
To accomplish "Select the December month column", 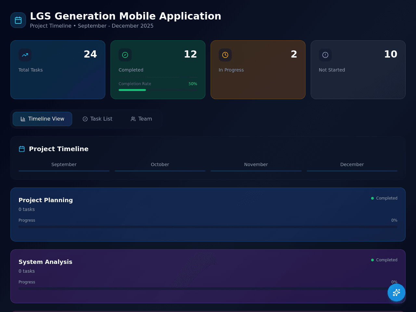I will (x=352, y=166).
